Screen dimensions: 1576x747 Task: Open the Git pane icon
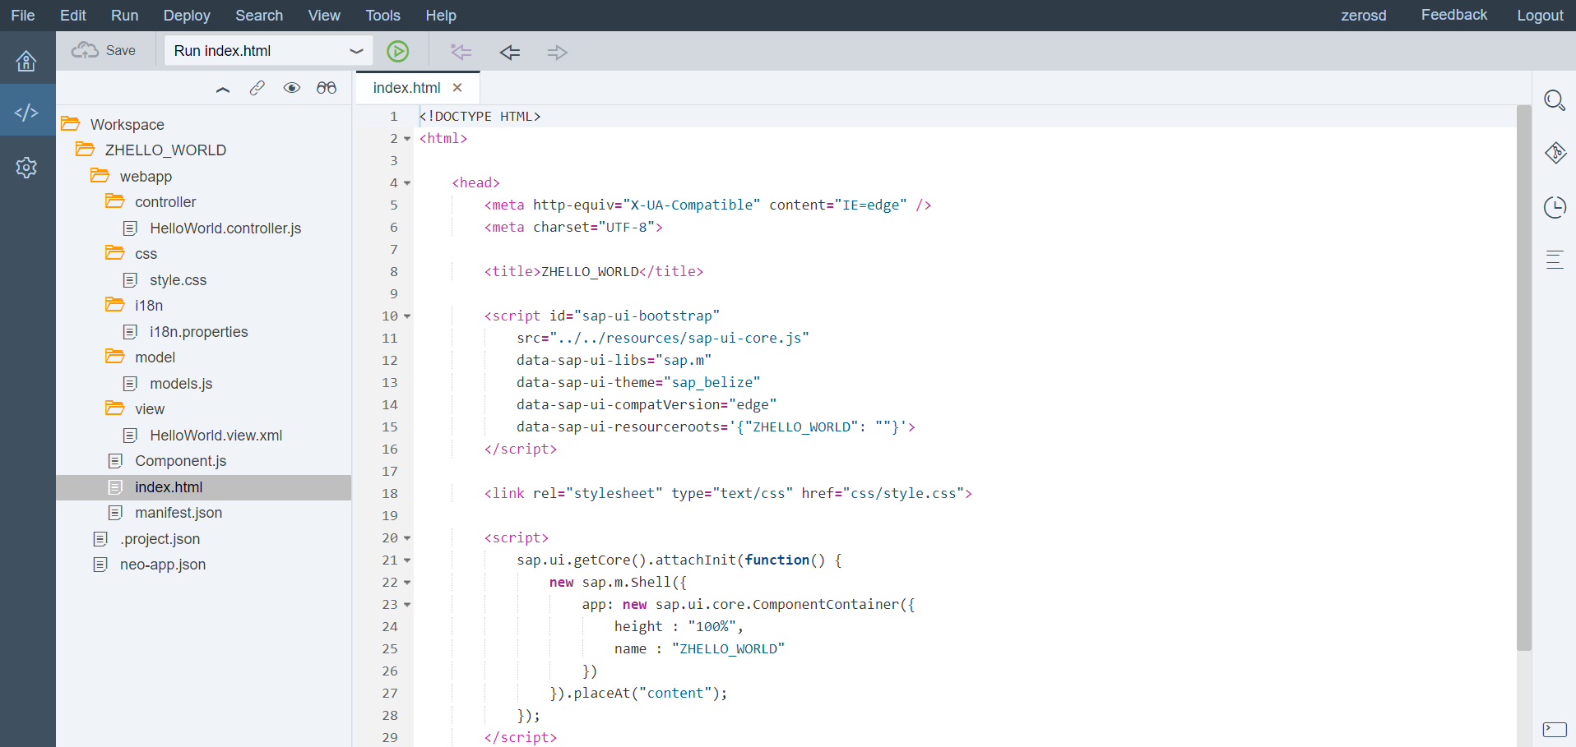[x=1555, y=153]
